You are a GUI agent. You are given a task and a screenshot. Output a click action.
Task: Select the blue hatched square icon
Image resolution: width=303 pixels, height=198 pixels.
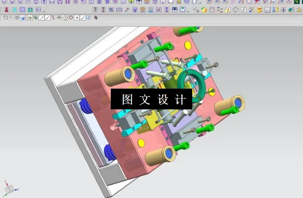tap(23, 10)
